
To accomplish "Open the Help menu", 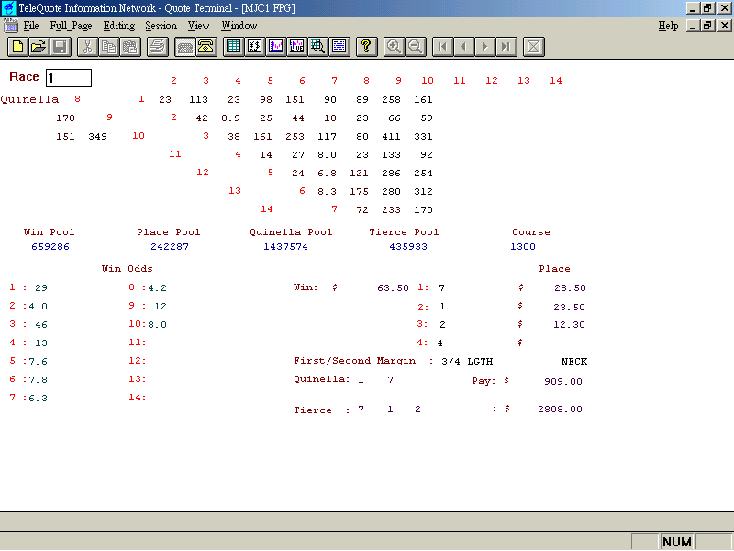I will coord(668,26).
